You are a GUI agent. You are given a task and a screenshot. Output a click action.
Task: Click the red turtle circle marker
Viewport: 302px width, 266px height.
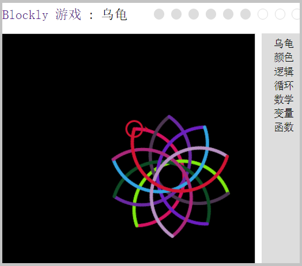coord(134,129)
